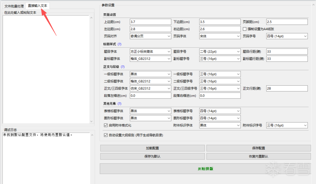Open the 题目字体 font dropdown
Image resolution: width=316 pixels, height=184 pixels.
coord(150,52)
